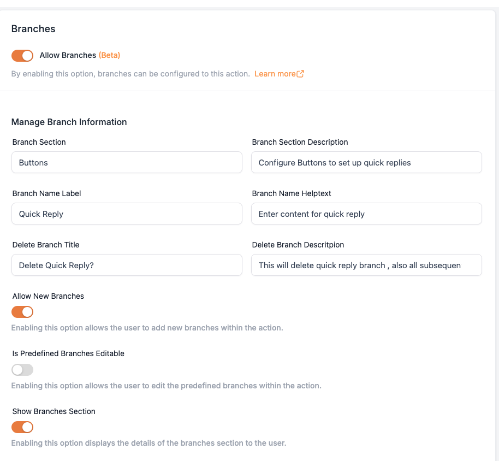Click the Is Predefined Branches Editable label
This screenshot has height=461, width=499.
pos(68,353)
